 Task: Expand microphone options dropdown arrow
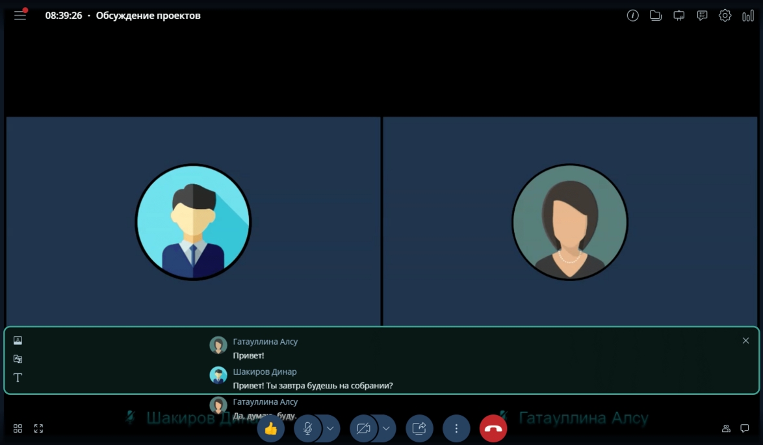coord(330,429)
